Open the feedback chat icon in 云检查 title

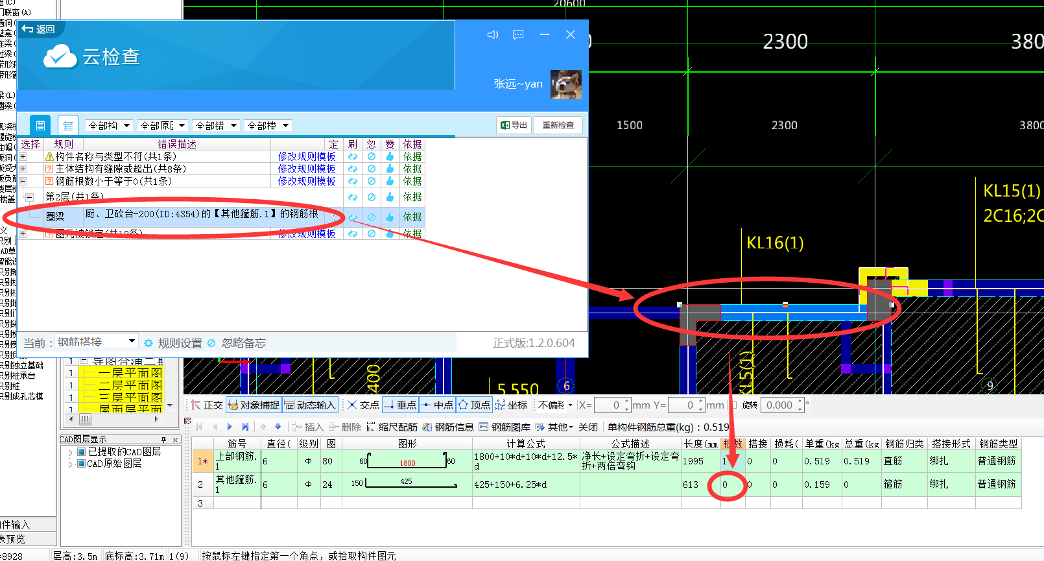point(518,34)
